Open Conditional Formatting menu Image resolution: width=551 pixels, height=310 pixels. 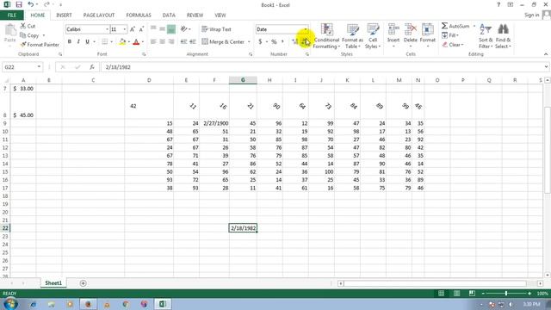click(x=326, y=36)
